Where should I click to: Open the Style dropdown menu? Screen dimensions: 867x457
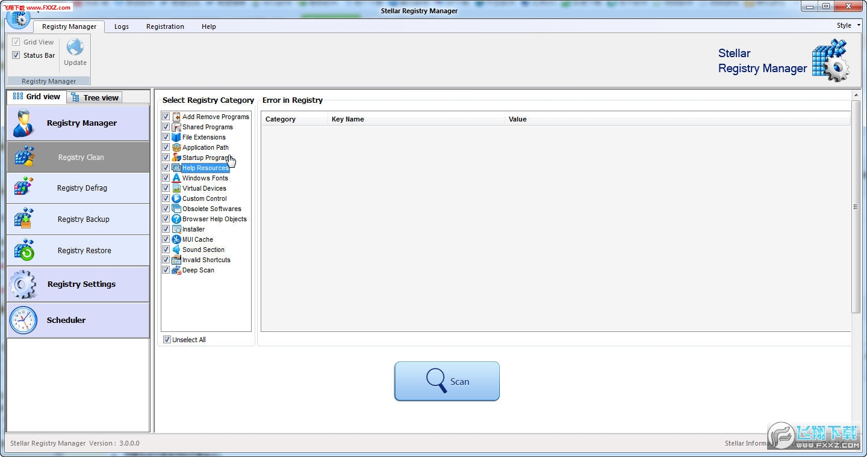click(x=848, y=25)
